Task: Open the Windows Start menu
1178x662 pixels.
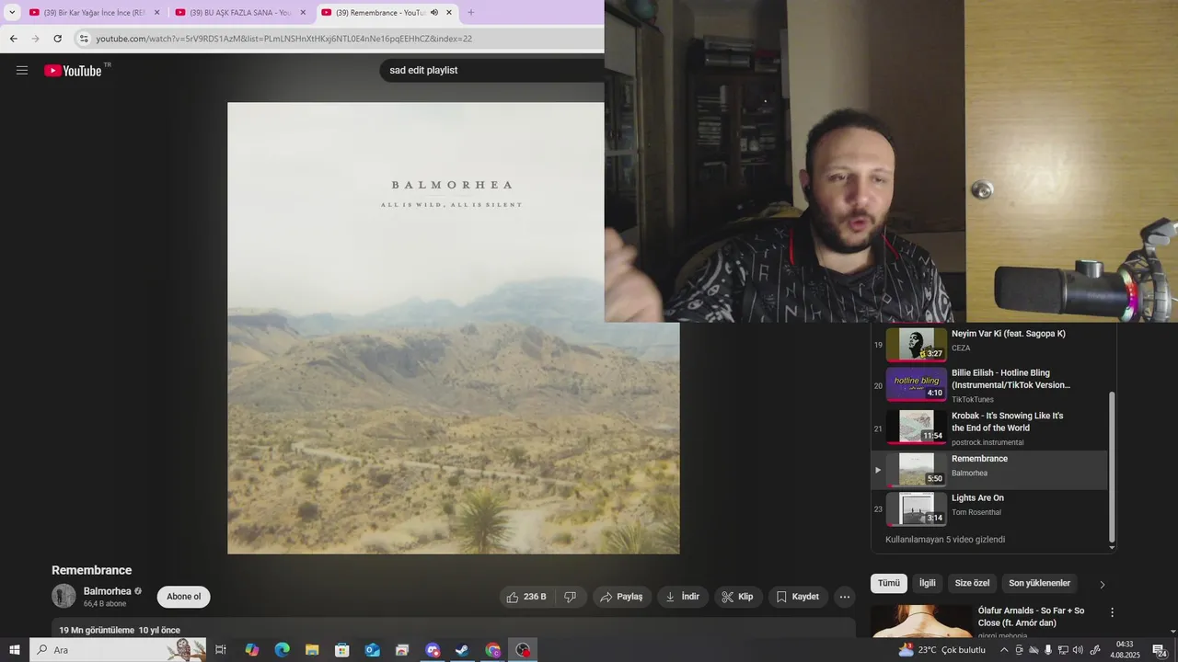Action: 15,650
